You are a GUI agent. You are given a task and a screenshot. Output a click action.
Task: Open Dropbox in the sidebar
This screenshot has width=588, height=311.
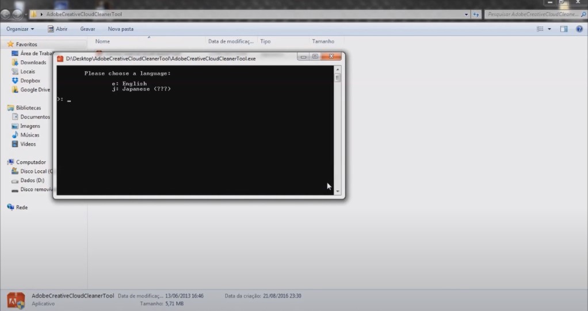click(x=30, y=80)
